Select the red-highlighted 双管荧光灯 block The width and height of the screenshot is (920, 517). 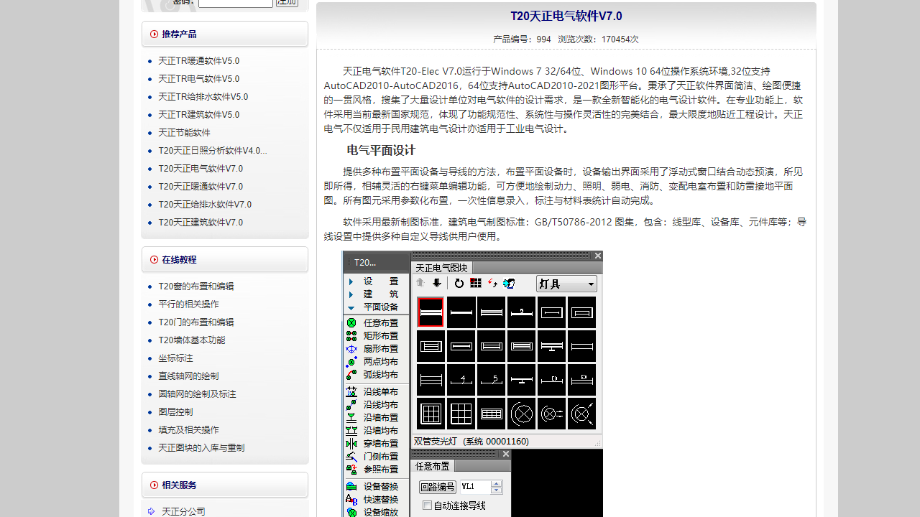click(x=431, y=312)
